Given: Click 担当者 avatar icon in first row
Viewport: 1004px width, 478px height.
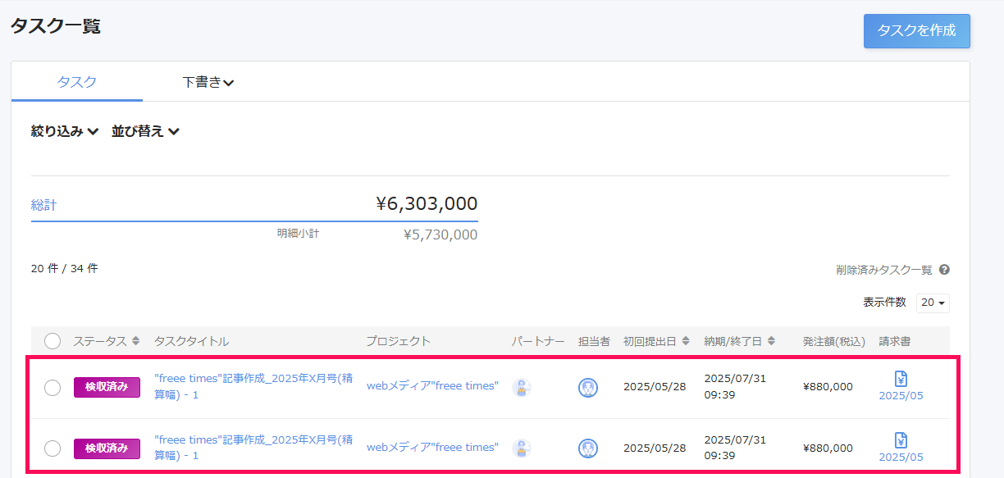Looking at the screenshot, I should click(x=587, y=388).
